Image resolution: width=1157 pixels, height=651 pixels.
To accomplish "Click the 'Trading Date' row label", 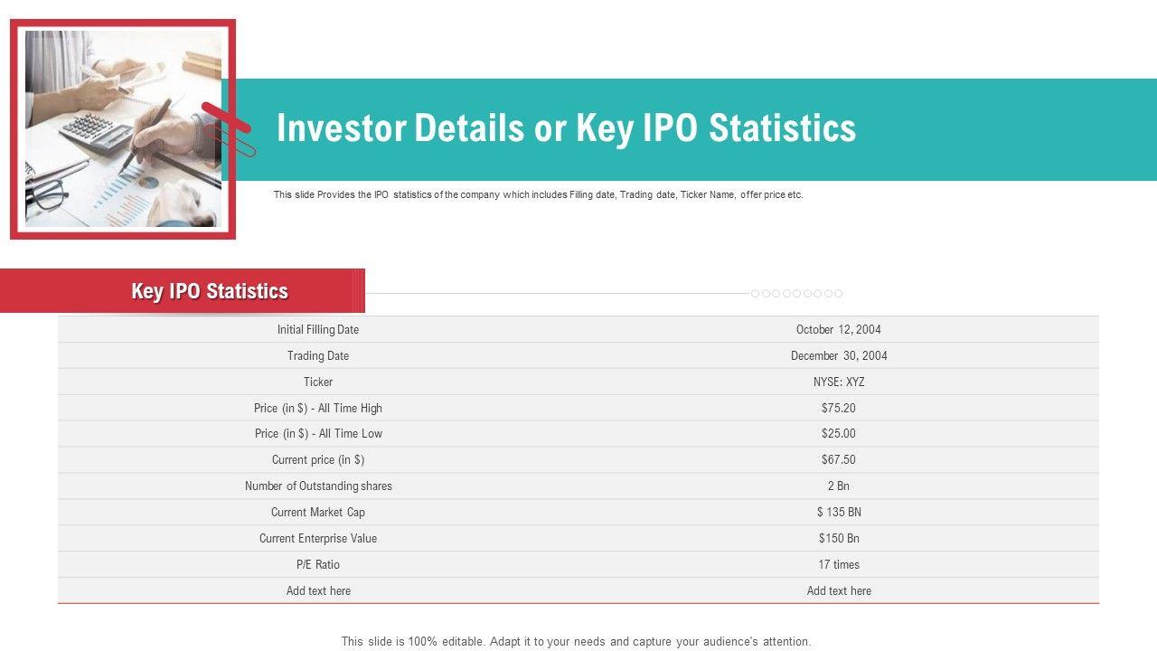I will click(x=318, y=356).
